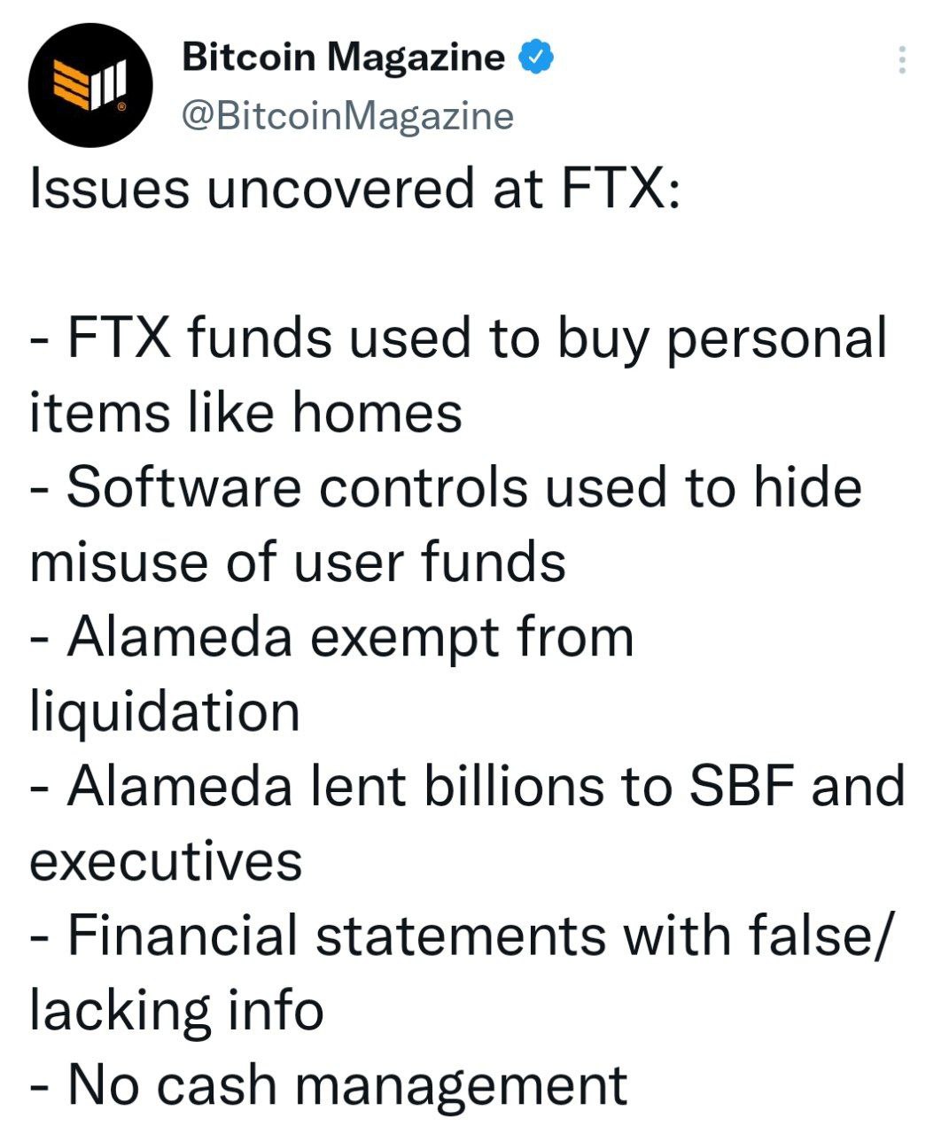Select the 'Software controls used to hide' line
This screenshot has width=949, height=1134.
coord(446,486)
